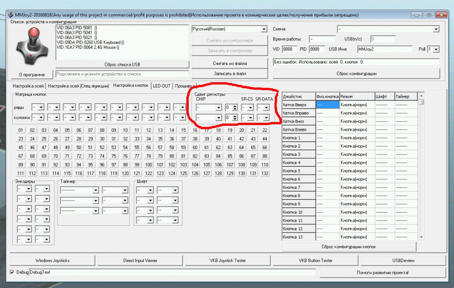Open the Русский(Russian) language dropdown

pyautogui.click(x=264, y=29)
